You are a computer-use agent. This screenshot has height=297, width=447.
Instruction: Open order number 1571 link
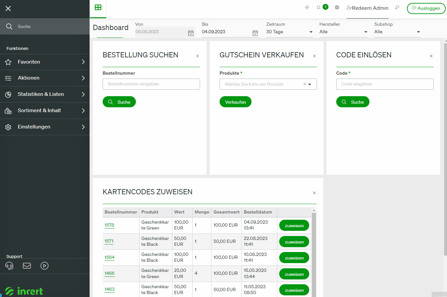109,241
